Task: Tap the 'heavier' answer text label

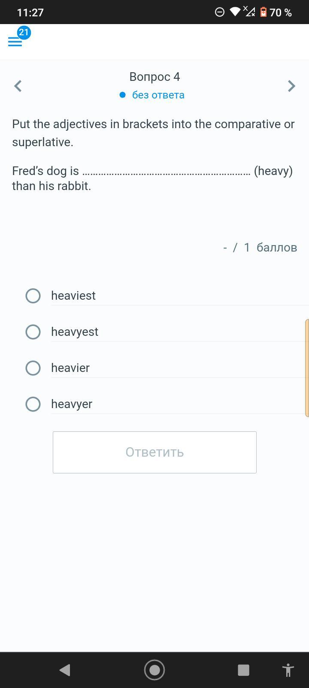Action: point(70,368)
